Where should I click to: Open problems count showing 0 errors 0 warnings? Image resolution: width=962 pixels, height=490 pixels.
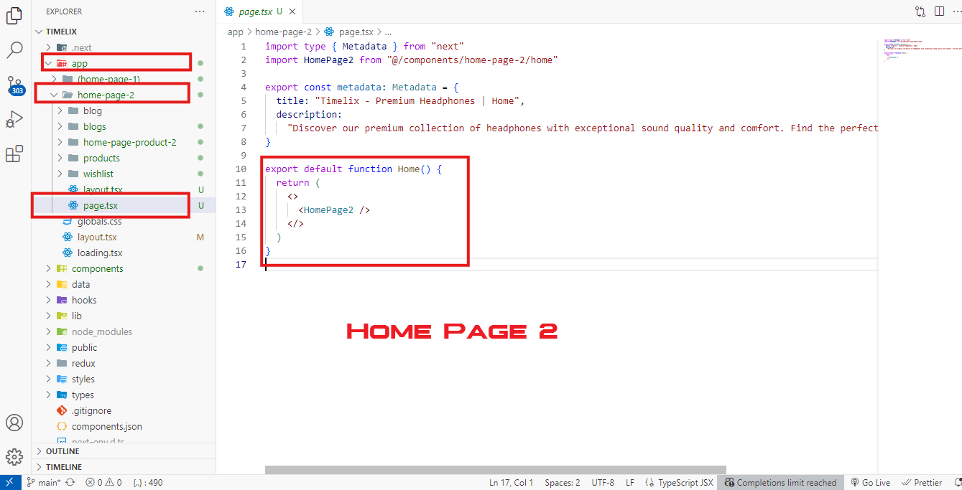[104, 483]
